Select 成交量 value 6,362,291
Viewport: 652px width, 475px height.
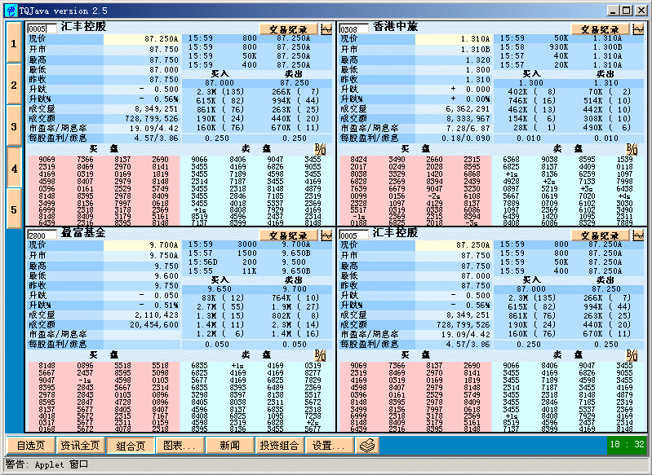[x=468, y=109]
